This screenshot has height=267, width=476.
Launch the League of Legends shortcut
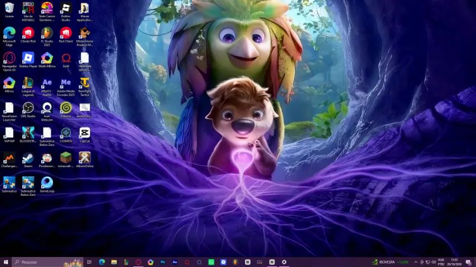point(28,87)
